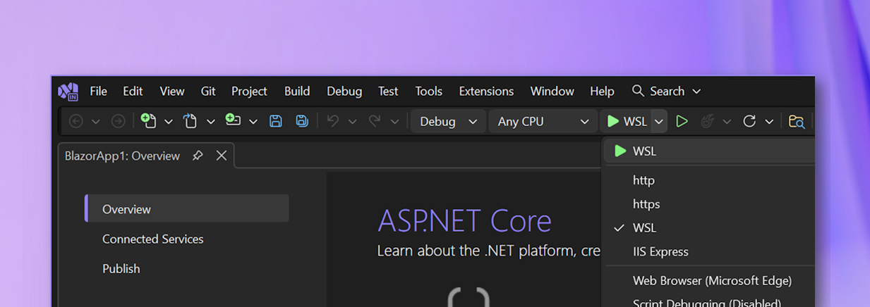Click the Start Without Debugging play icon
870x307 pixels.
(682, 122)
